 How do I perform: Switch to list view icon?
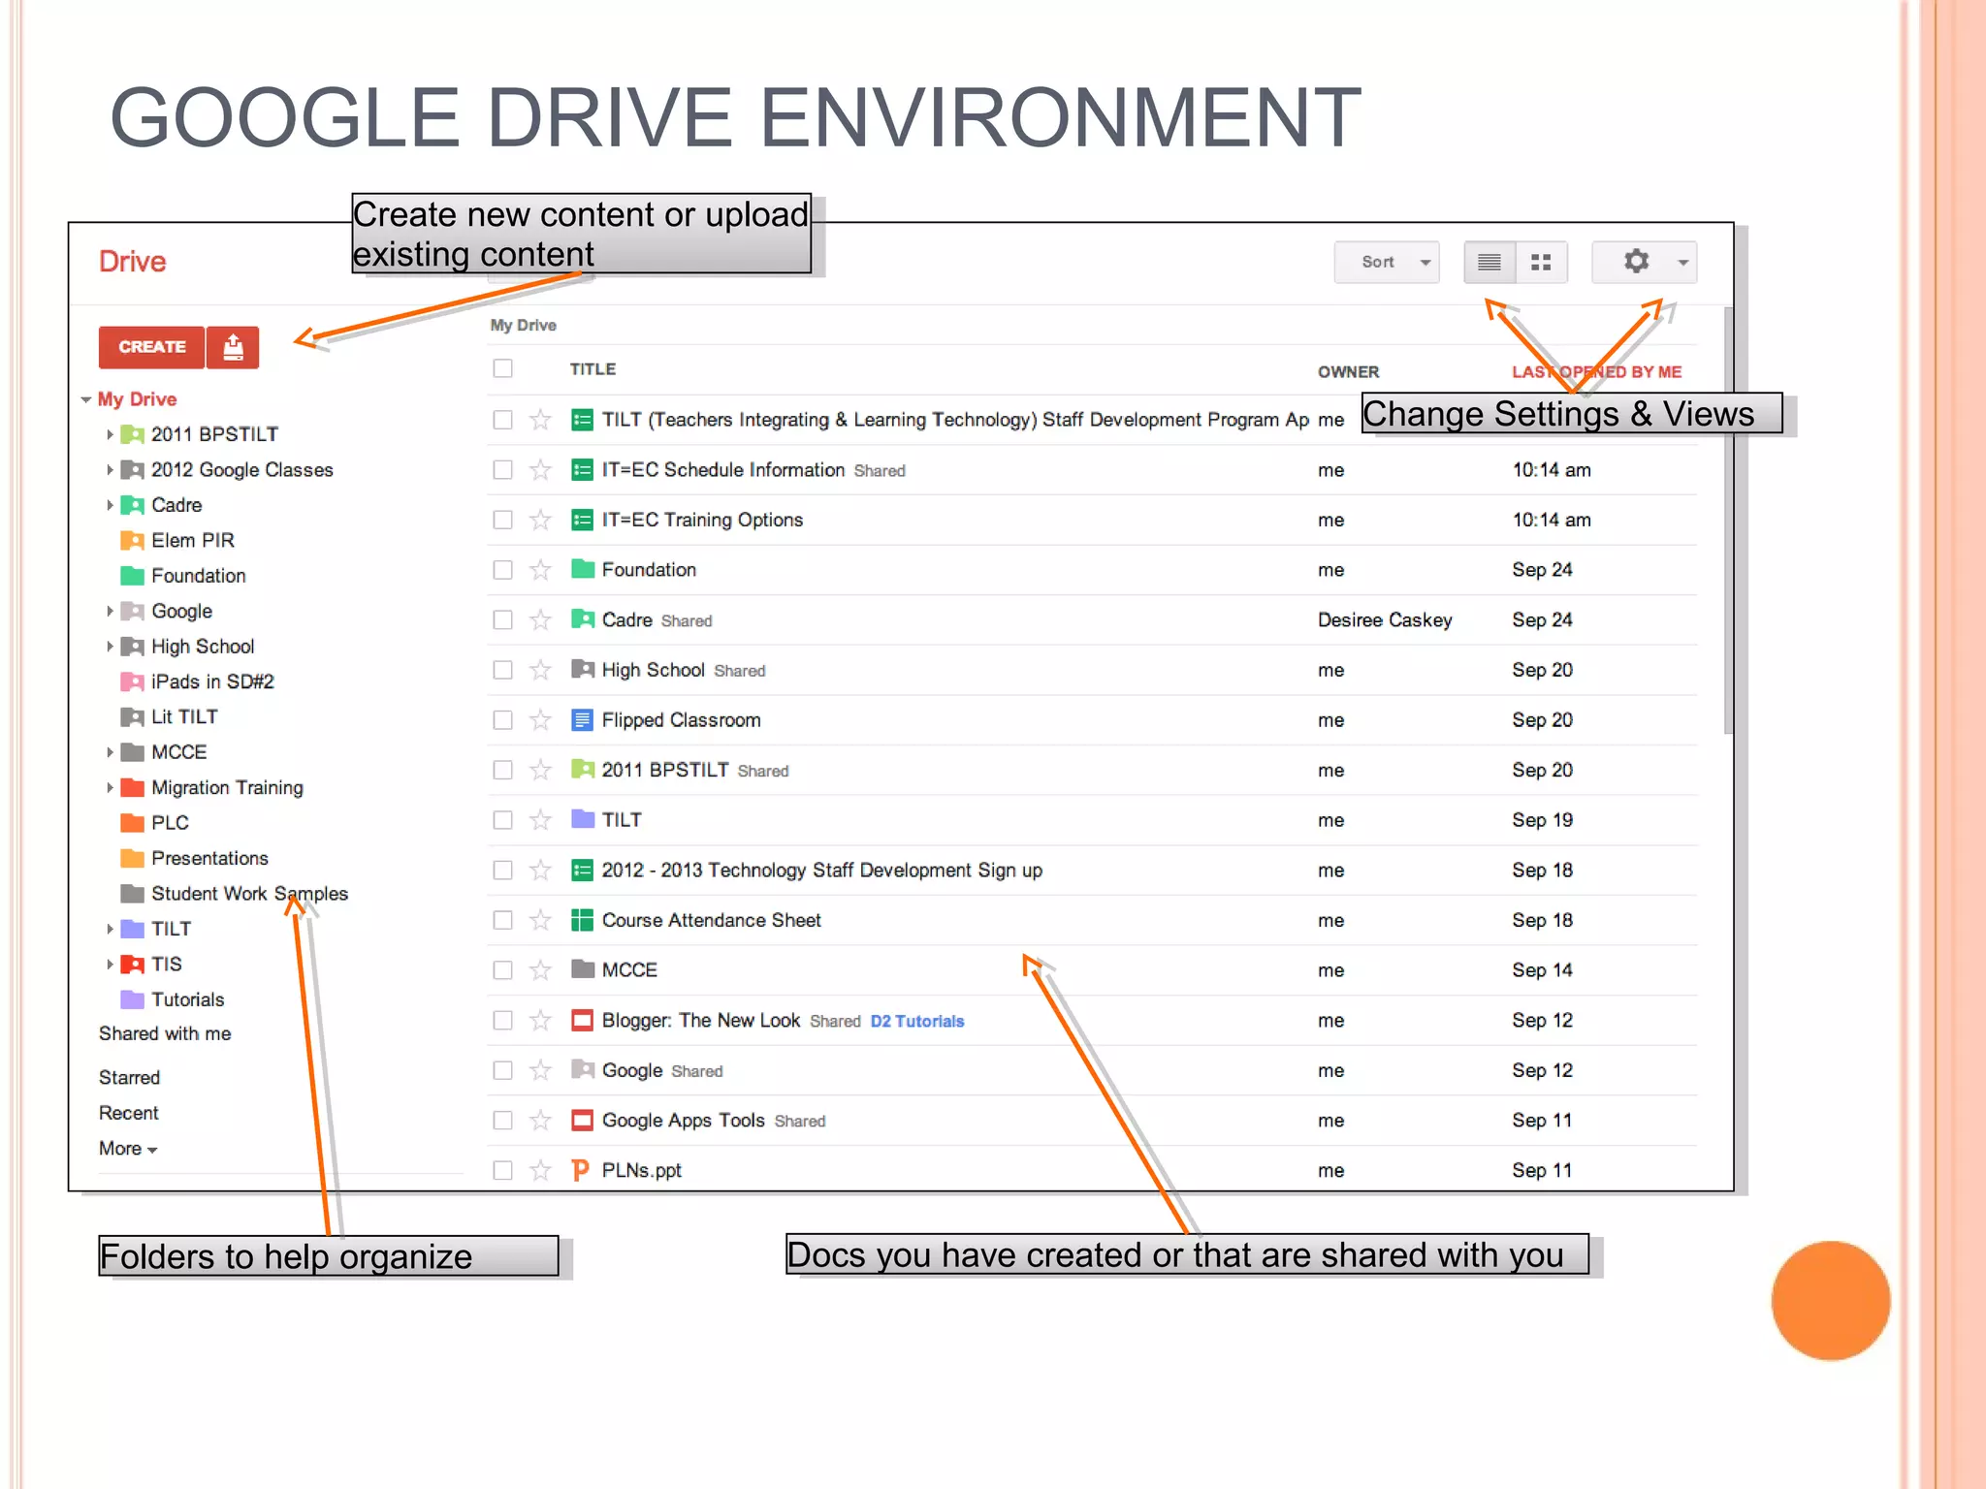click(1489, 262)
